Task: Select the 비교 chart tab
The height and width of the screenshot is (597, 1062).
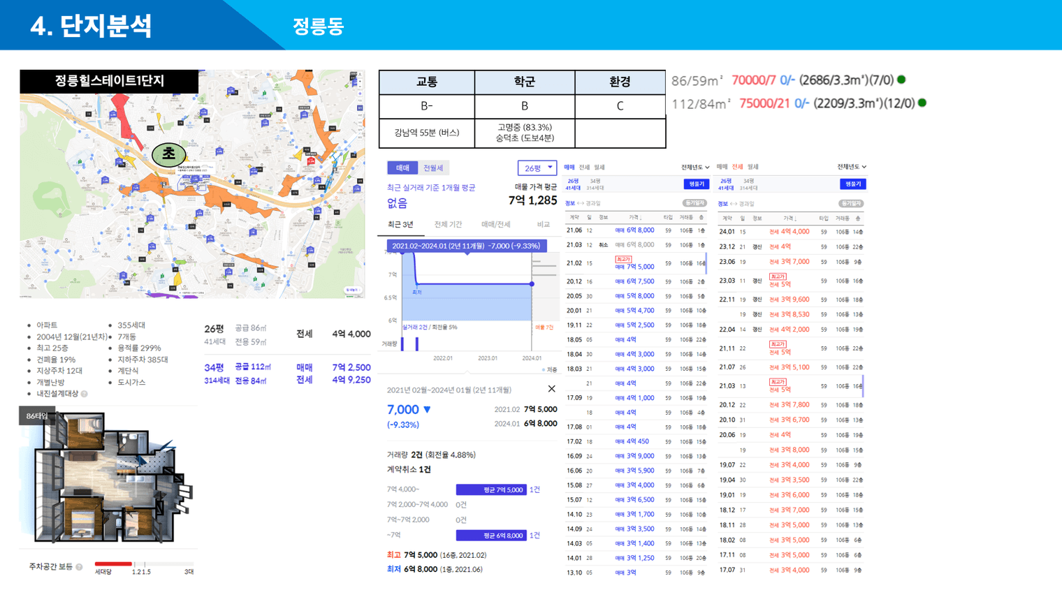Action: pos(543,225)
